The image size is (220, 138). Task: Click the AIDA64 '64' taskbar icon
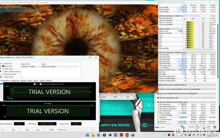click(127, 135)
